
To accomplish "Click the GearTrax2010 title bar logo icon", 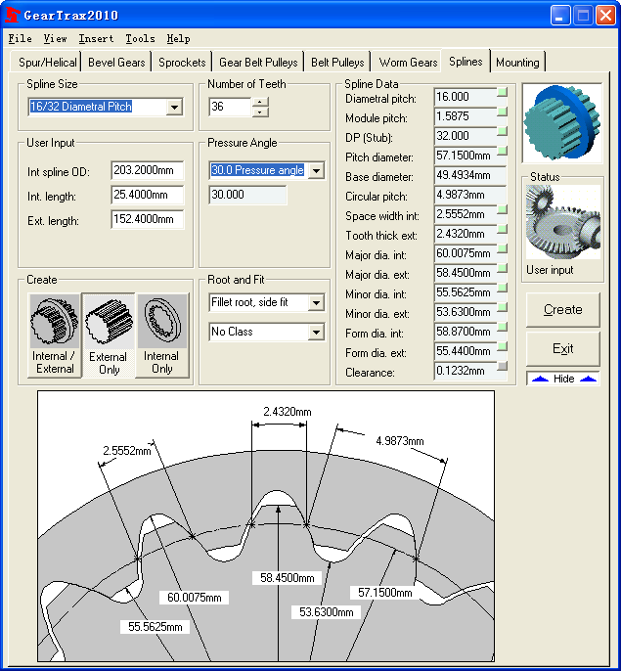I will (x=13, y=15).
